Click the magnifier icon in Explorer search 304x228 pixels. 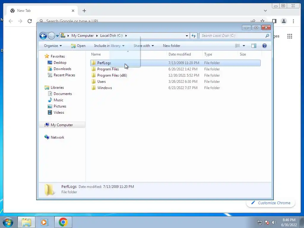(267, 36)
